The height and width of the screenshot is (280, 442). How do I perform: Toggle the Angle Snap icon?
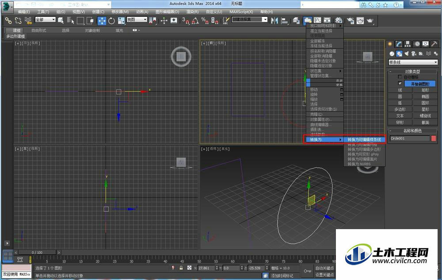pyautogui.click(x=195, y=21)
